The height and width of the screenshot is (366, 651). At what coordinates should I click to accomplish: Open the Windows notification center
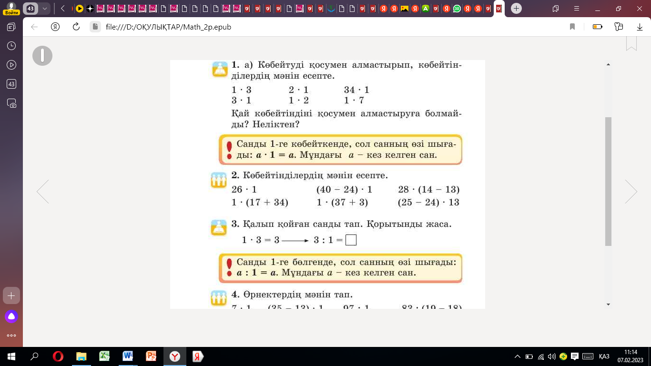pos(575,356)
